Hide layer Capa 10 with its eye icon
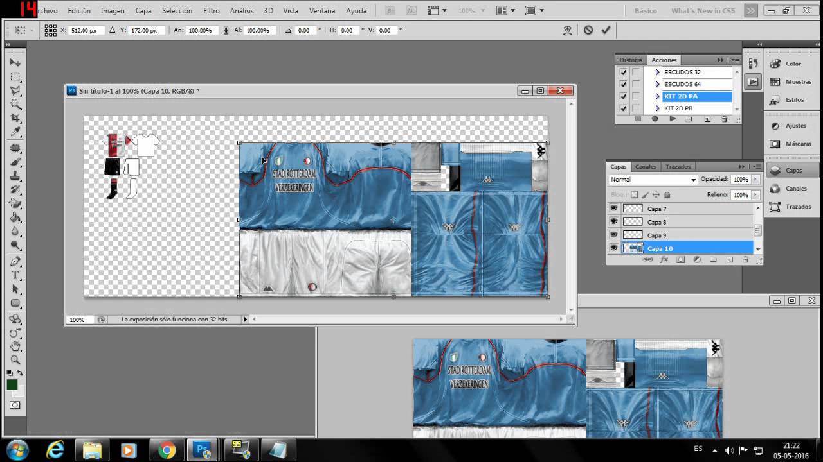823x462 pixels. (614, 248)
